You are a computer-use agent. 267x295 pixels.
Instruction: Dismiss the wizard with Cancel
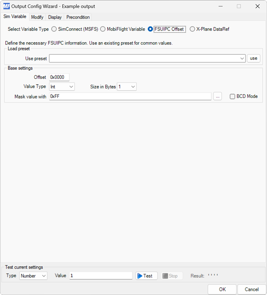[x=252, y=289]
